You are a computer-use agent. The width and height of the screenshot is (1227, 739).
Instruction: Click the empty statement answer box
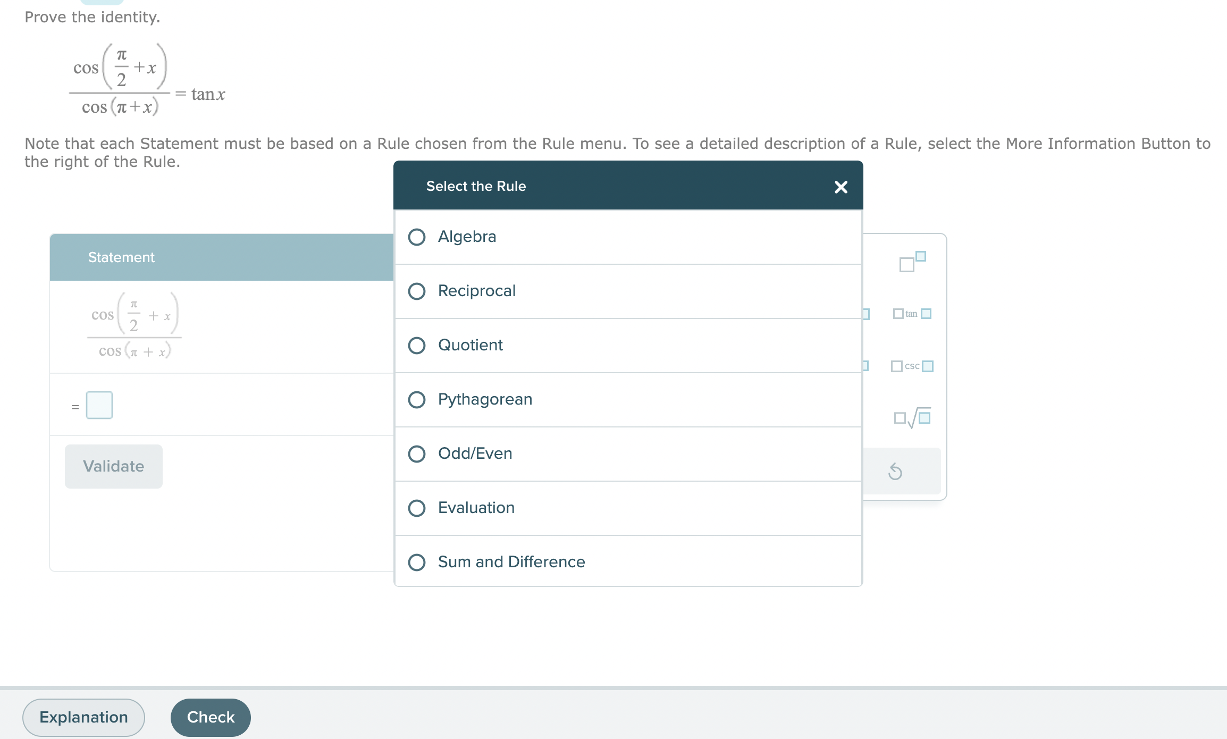coord(99,405)
